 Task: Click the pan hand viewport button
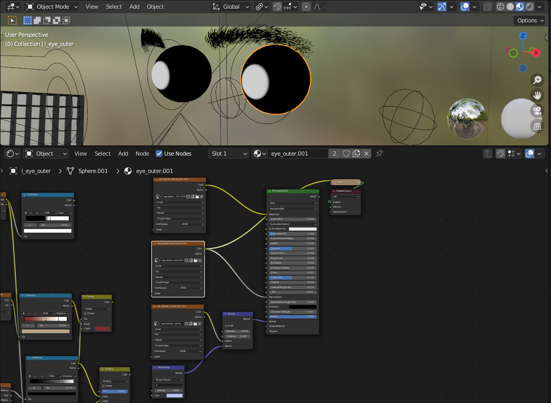[x=537, y=95]
